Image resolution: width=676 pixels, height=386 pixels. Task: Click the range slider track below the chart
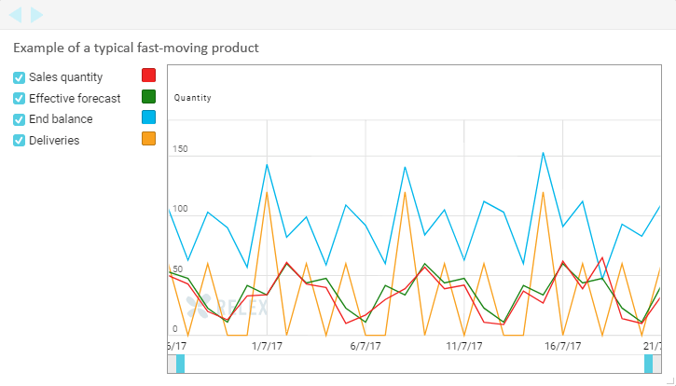(x=414, y=364)
